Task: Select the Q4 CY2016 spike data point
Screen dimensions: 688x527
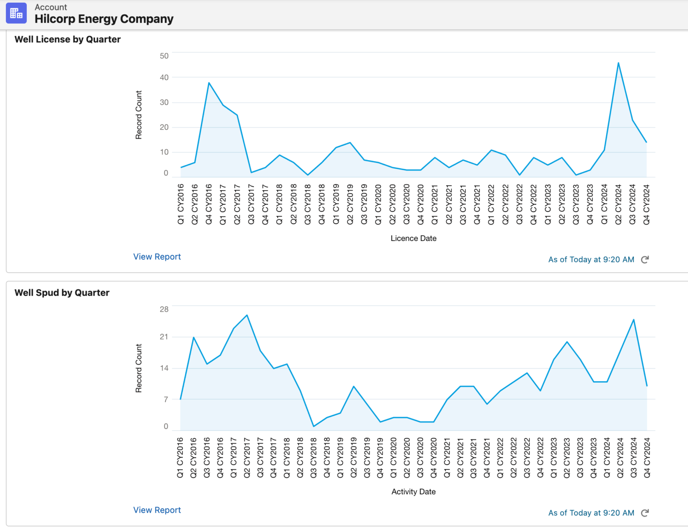Action: point(209,83)
